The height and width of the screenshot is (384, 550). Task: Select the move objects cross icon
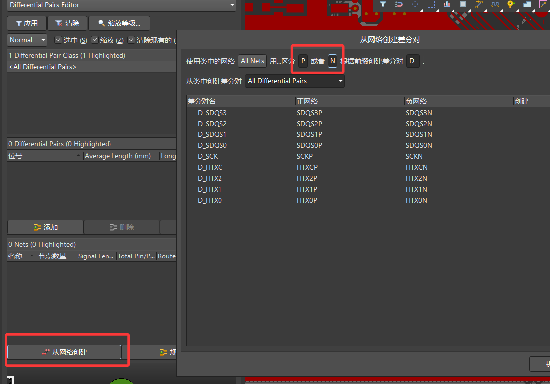(x=415, y=4)
